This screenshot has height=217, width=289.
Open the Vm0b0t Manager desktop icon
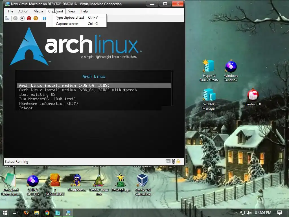point(209,99)
